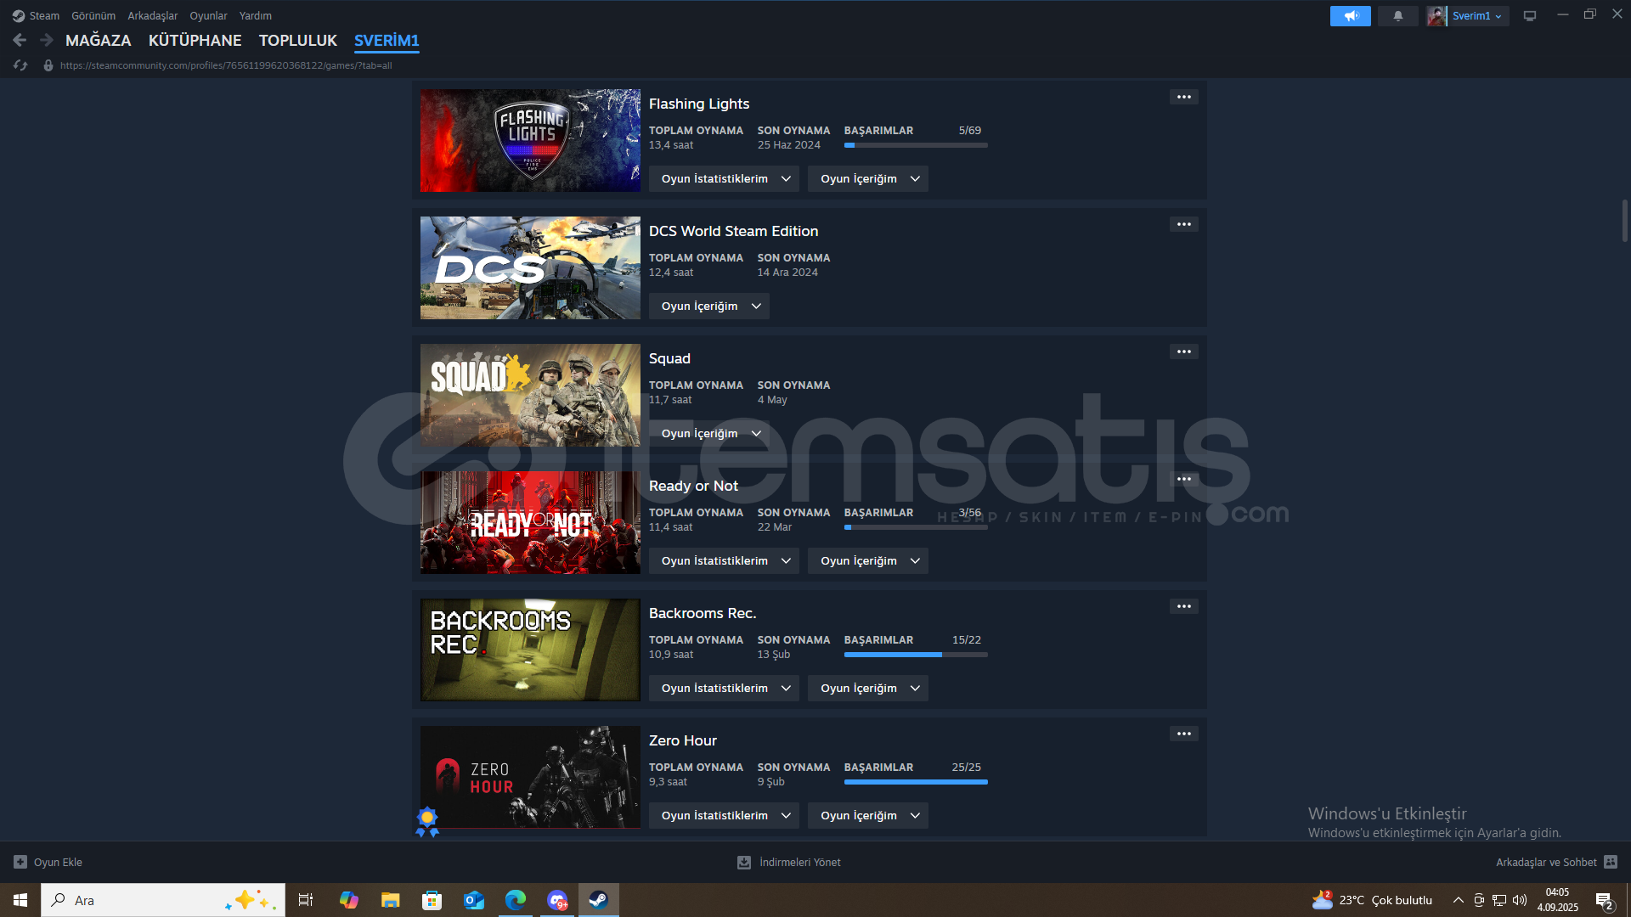Click the page vertical scrollbar thumb
Viewport: 1631px width, 917px height.
tap(1624, 221)
